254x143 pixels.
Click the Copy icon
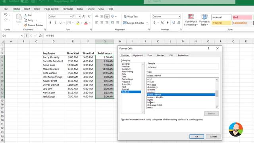tap(25, 20)
